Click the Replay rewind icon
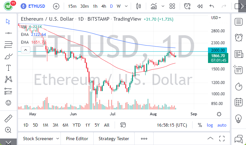This screenshot has width=246, height=145. (200, 6)
